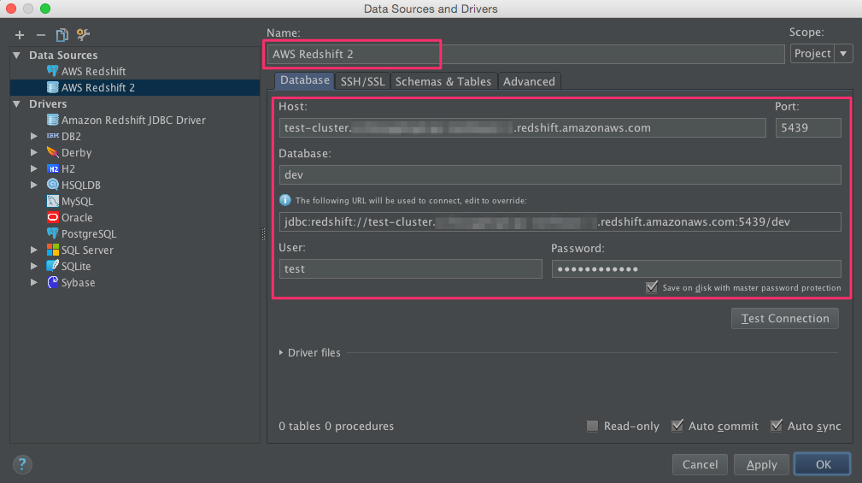Confirm with the OK button
Image resolution: width=862 pixels, height=483 pixels.
(823, 464)
